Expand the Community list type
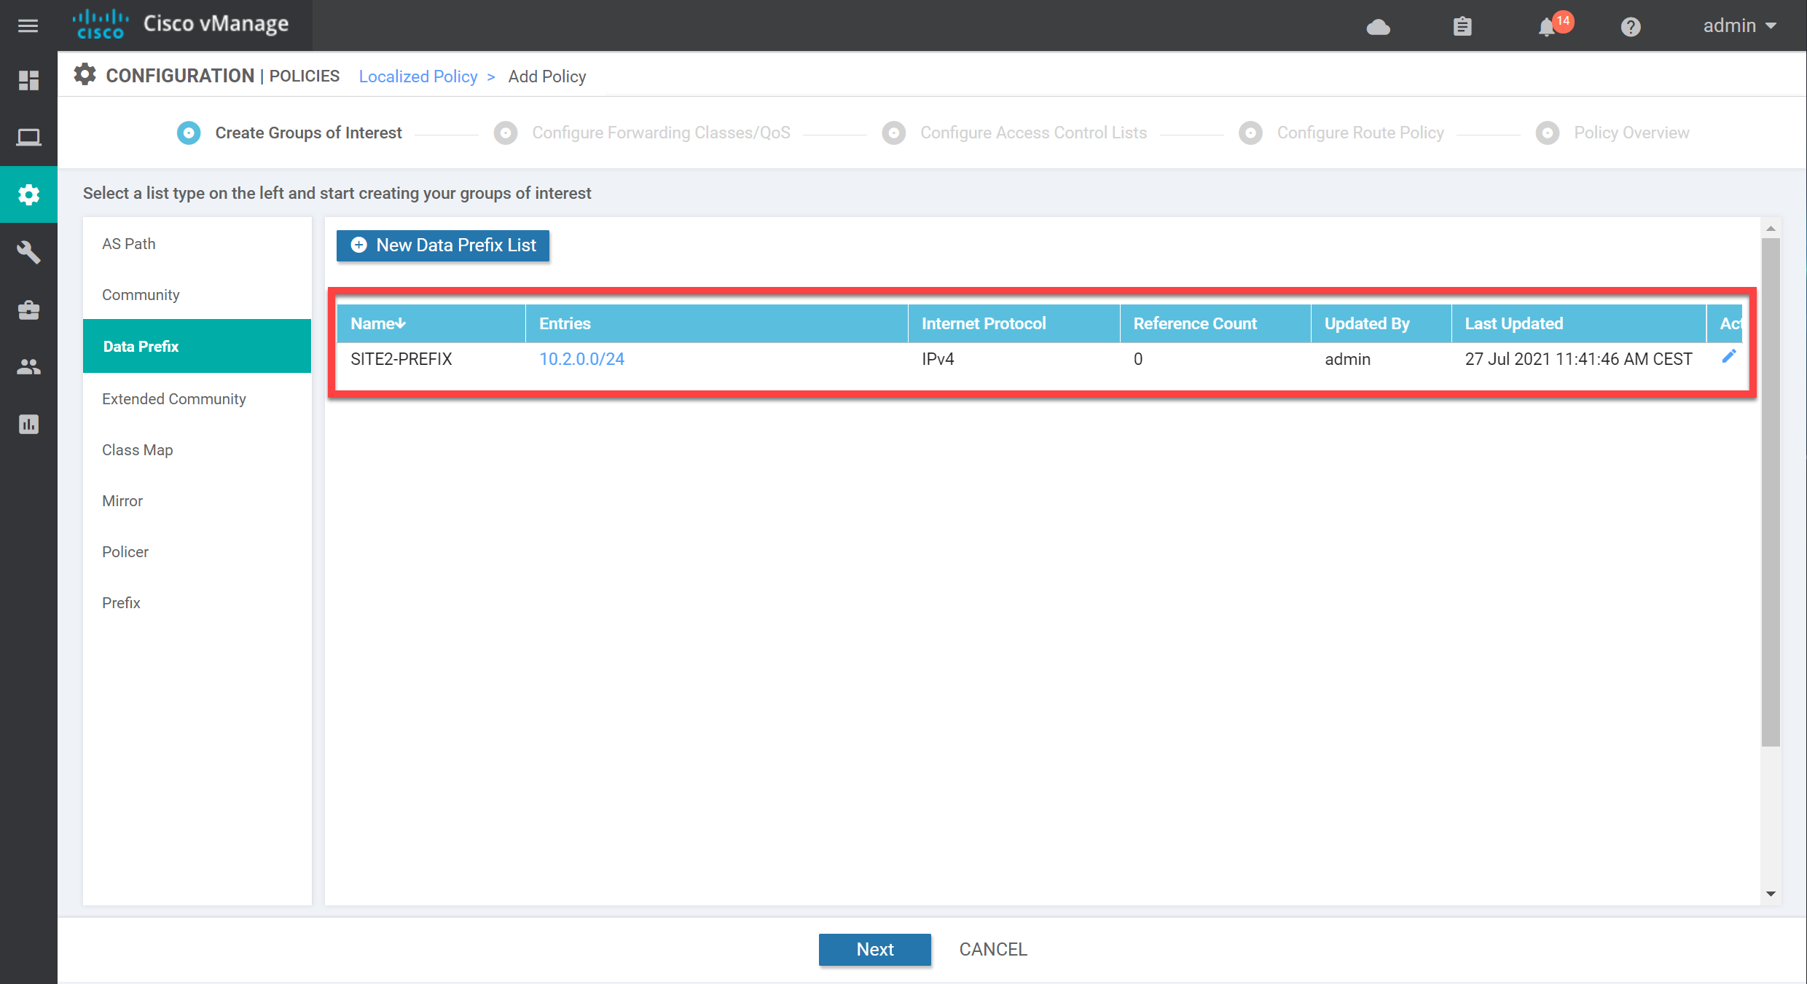This screenshot has height=984, width=1807. coord(141,294)
